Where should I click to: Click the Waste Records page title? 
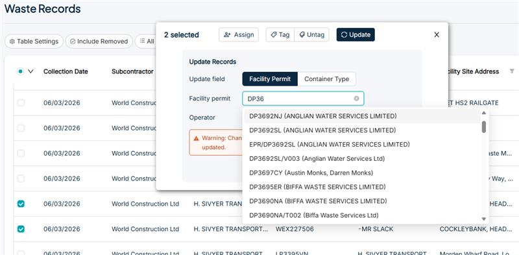[x=42, y=8]
